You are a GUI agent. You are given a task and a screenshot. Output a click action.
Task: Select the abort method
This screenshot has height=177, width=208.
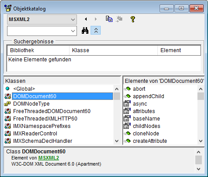(139, 89)
